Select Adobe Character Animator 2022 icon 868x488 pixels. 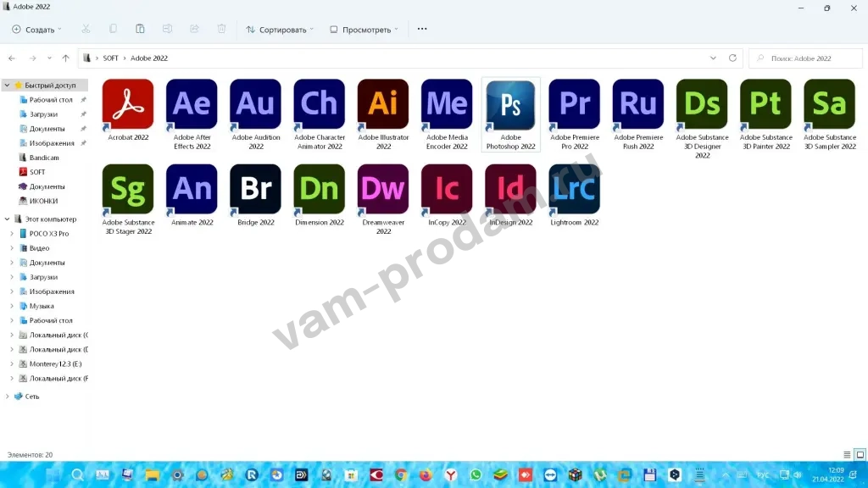point(320,104)
